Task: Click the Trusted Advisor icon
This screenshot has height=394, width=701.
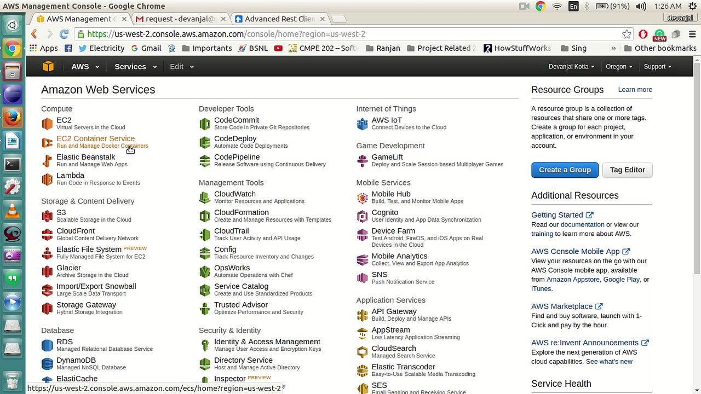Action: [x=205, y=308]
